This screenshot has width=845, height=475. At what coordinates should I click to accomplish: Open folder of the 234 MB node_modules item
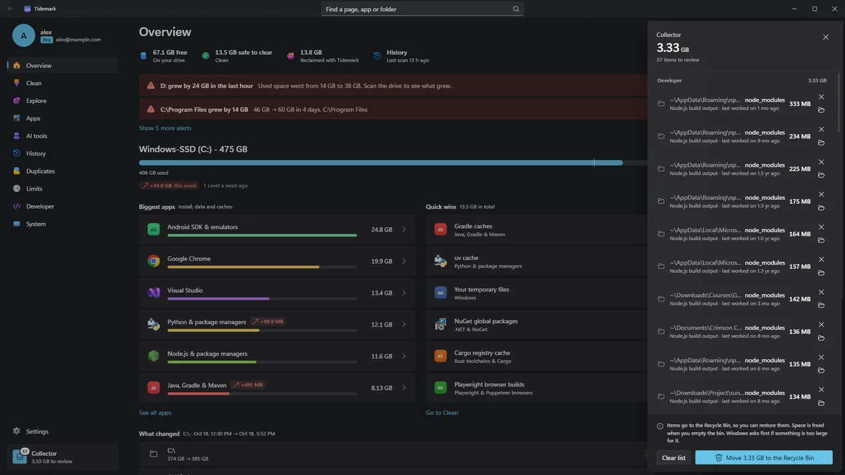point(821,142)
